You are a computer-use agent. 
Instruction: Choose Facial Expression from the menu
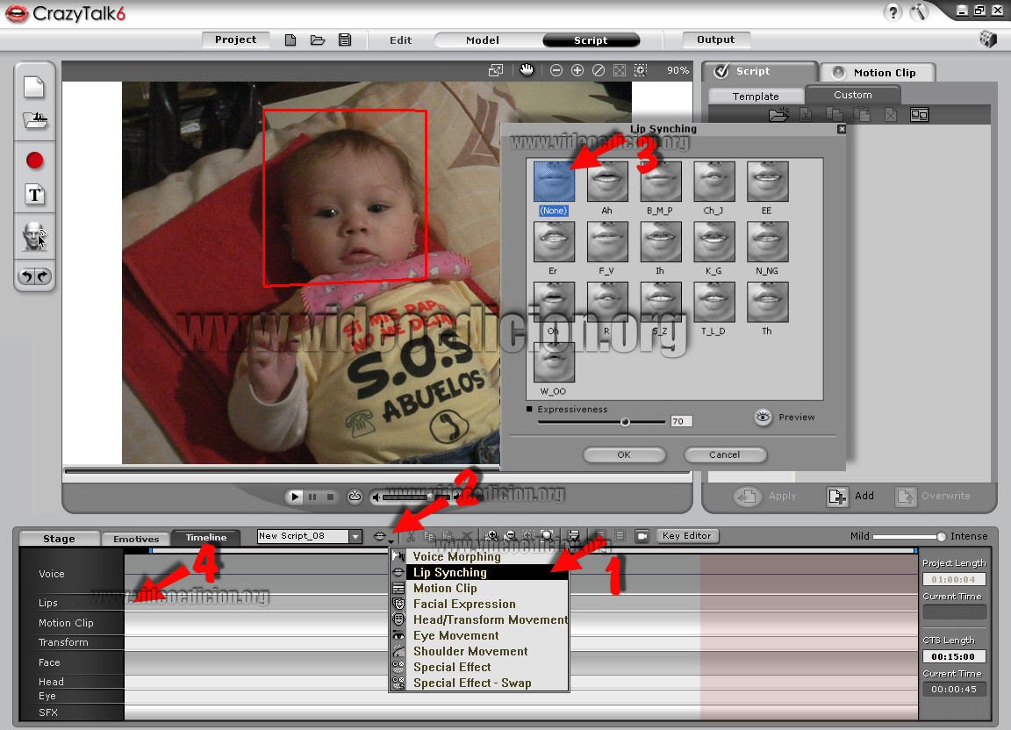[463, 604]
